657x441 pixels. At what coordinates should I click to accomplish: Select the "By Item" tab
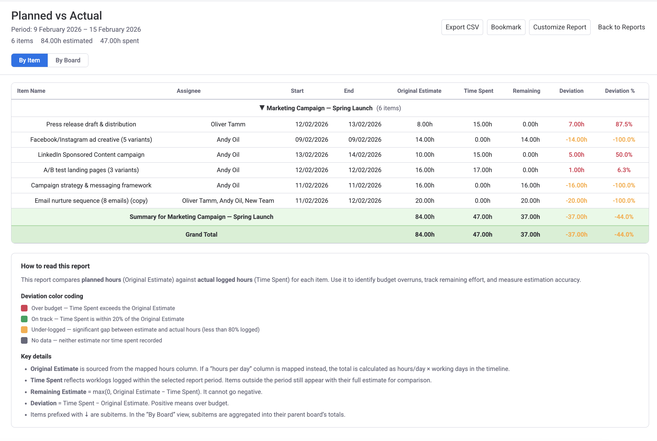[x=29, y=60]
